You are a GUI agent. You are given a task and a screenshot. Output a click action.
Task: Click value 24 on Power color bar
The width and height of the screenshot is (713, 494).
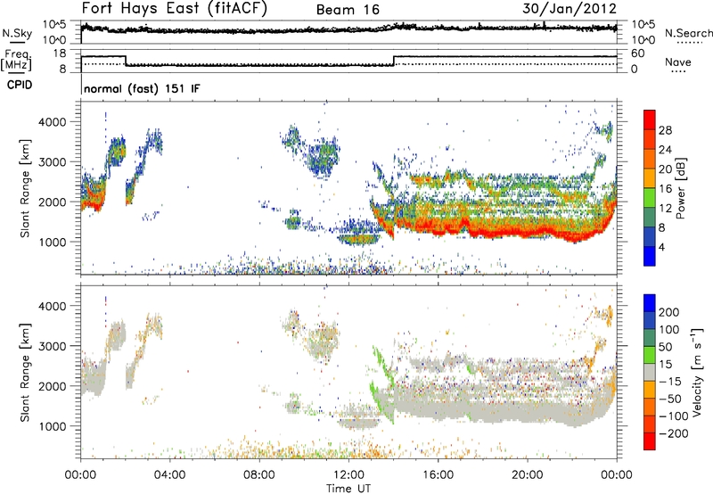(x=665, y=150)
